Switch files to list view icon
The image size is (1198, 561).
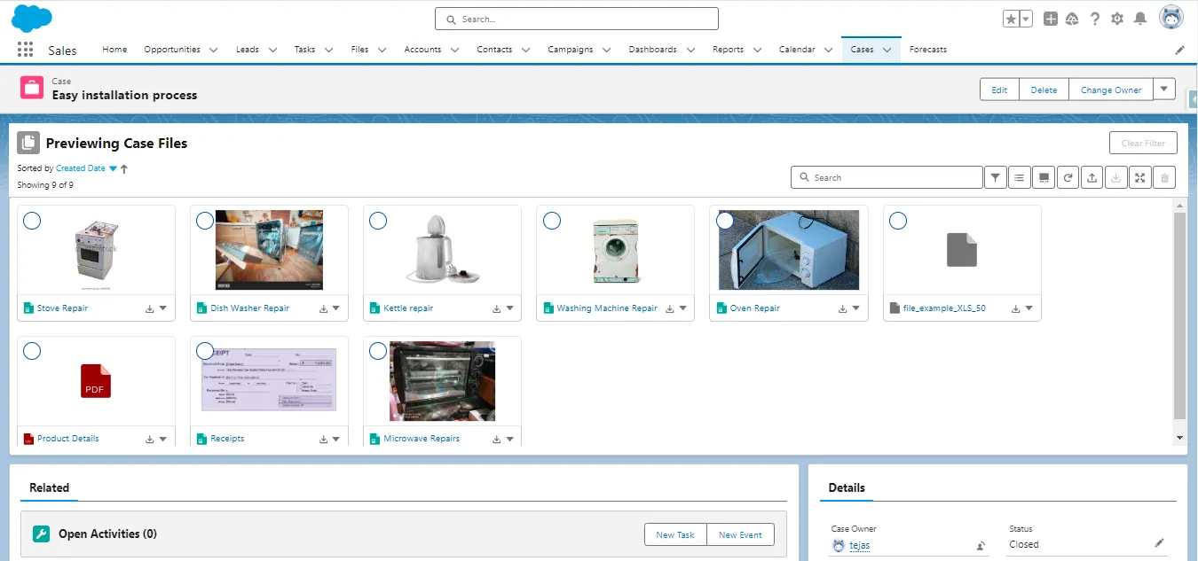tap(1019, 177)
